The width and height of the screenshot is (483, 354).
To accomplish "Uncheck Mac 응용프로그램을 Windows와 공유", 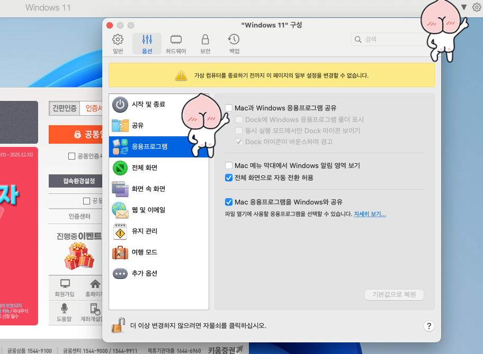I will tap(229, 202).
